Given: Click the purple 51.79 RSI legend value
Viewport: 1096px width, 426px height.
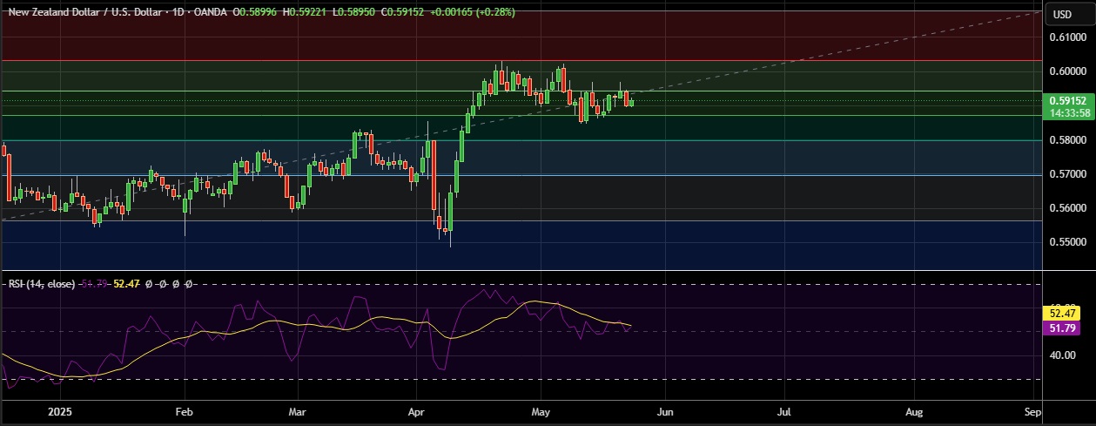Looking at the screenshot, I should pyautogui.click(x=93, y=284).
